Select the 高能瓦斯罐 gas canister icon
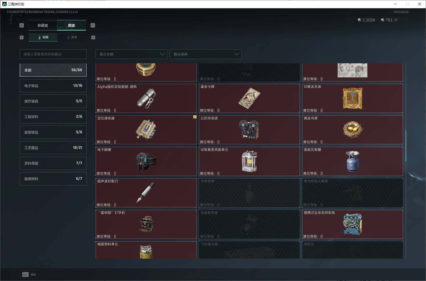426x281 pixels. 352,161
